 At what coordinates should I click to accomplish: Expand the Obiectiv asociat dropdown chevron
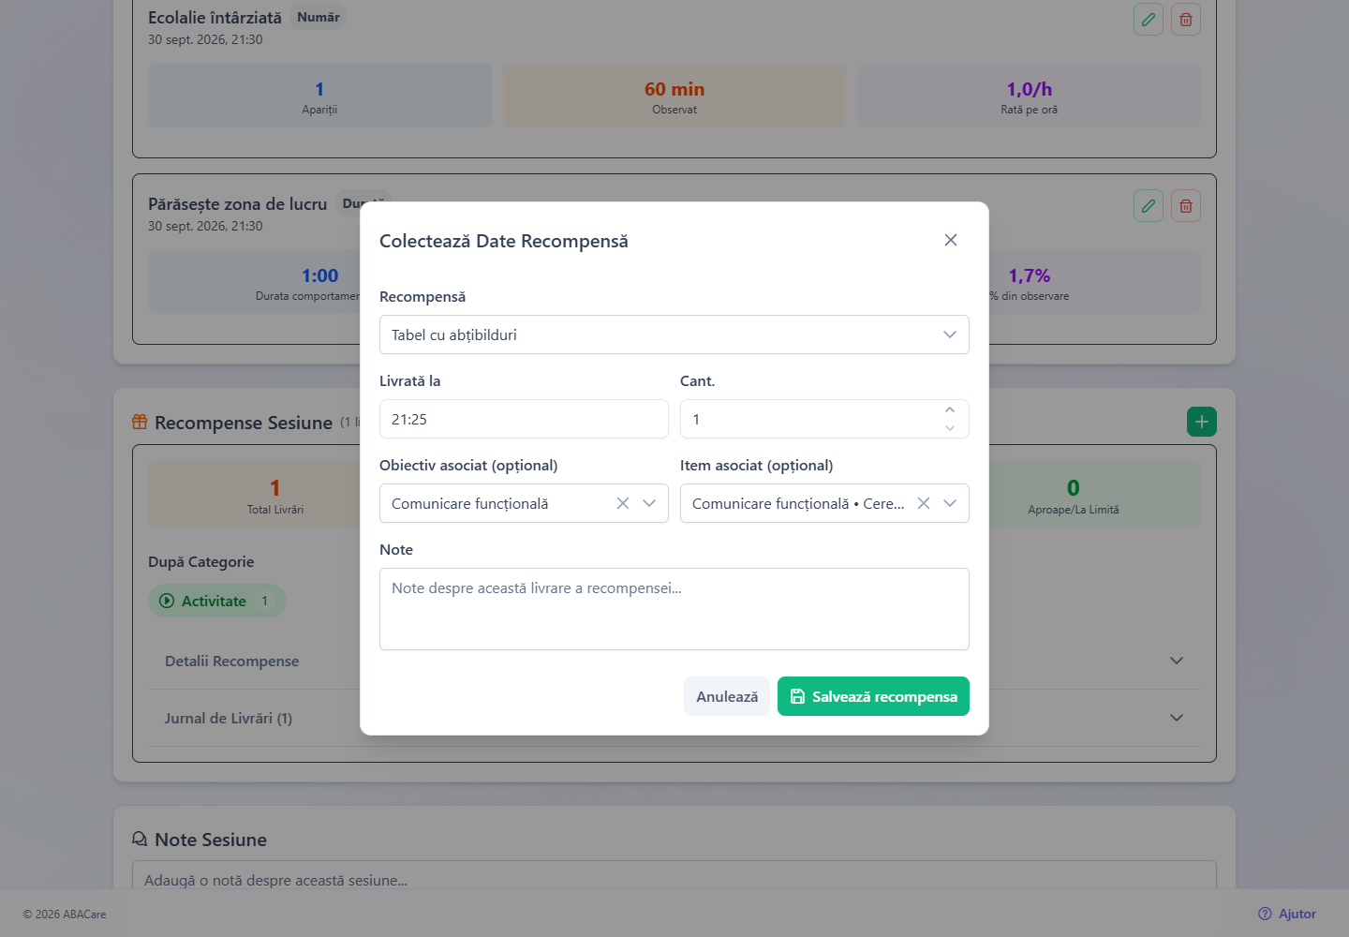tap(649, 503)
